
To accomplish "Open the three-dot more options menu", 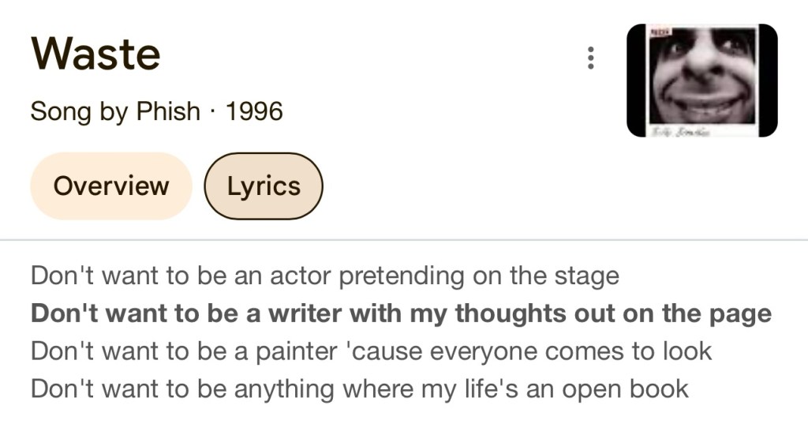I will point(590,58).
